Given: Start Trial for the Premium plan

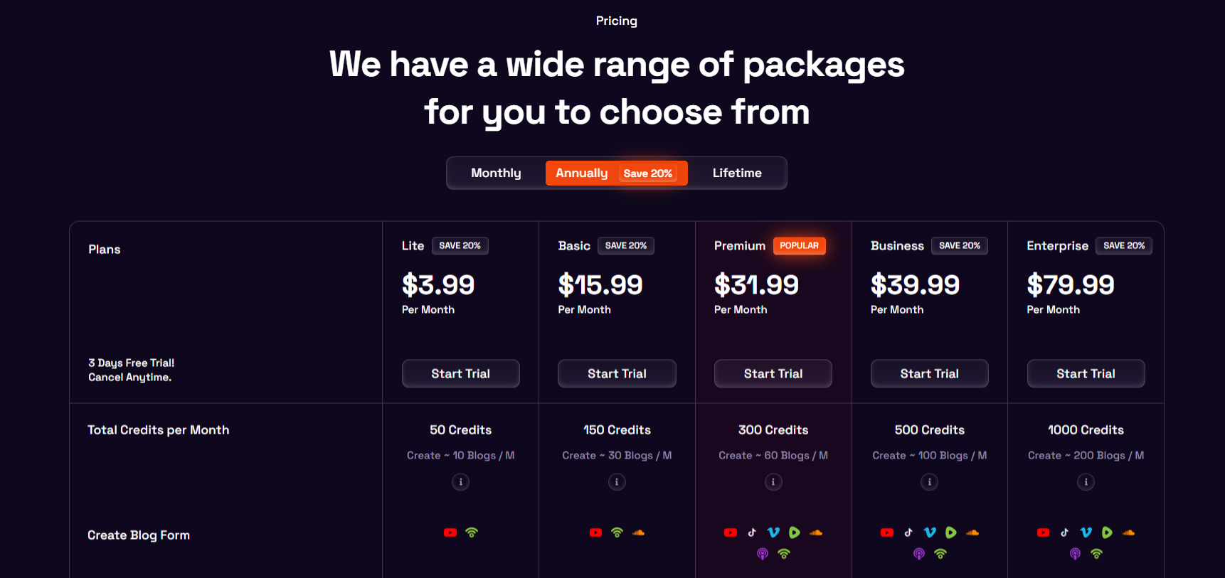Looking at the screenshot, I should pos(773,373).
